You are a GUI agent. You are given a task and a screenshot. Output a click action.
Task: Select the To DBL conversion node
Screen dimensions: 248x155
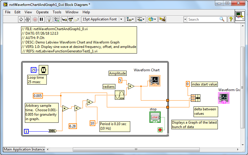(x=52, y=131)
